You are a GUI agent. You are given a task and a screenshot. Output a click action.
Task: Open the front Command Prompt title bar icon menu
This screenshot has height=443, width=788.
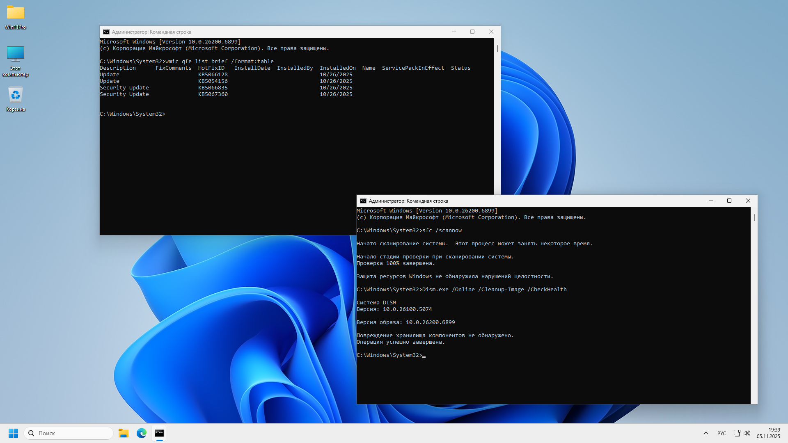coord(363,201)
